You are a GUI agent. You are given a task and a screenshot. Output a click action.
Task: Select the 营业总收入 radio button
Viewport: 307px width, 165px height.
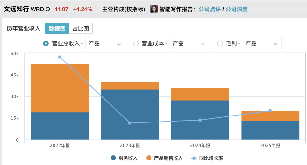coord(46,43)
